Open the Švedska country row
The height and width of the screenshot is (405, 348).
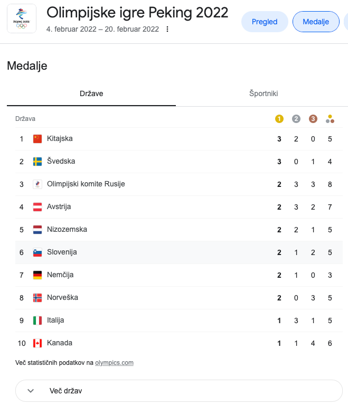179,162
